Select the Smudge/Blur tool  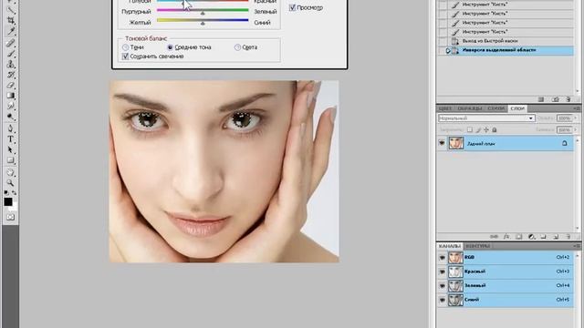click(x=10, y=107)
